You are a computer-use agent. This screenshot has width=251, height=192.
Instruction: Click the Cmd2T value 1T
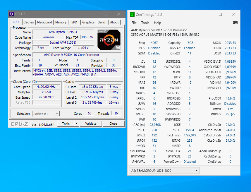190,53
